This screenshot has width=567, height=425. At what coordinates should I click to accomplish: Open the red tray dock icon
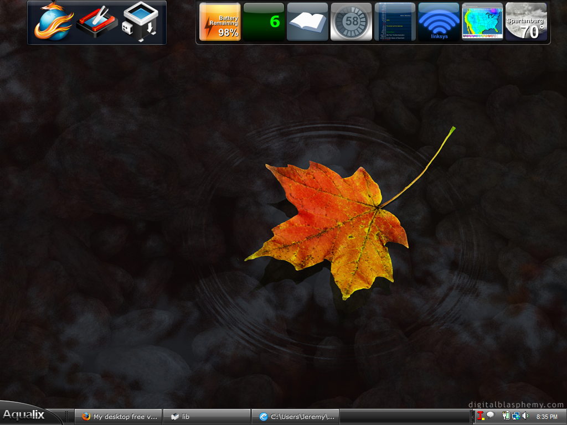[x=97, y=23]
